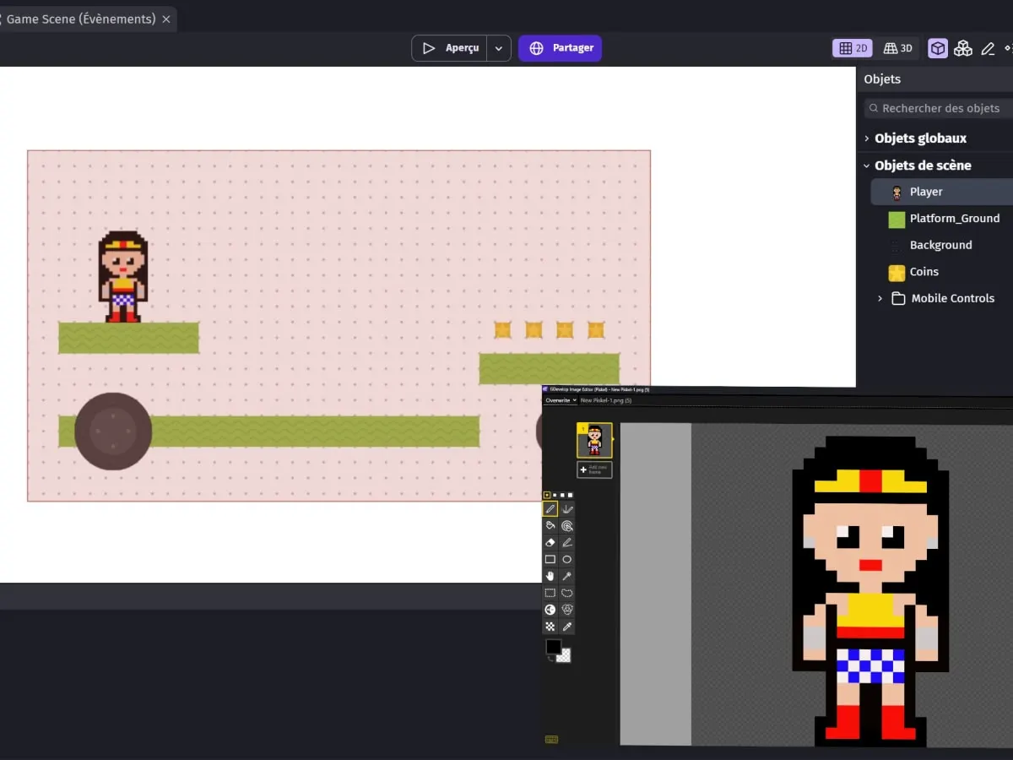This screenshot has width=1013, height=760.
Task: Select the Move hand tool
Action: 550,576
